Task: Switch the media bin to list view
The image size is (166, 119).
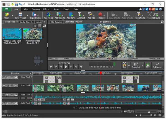Action: point(39,26)
